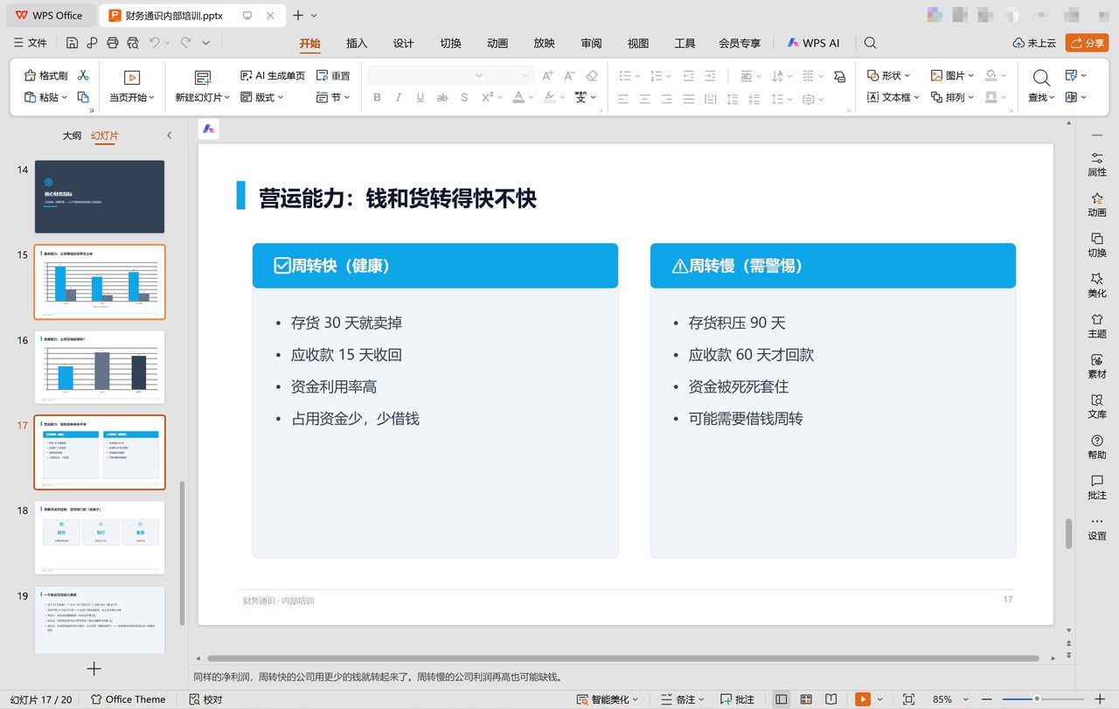Image resolution: width=1119 pixels, height=709 pixels.
Task: Open 设置 in right sidebar
Action: [1097, 528]
